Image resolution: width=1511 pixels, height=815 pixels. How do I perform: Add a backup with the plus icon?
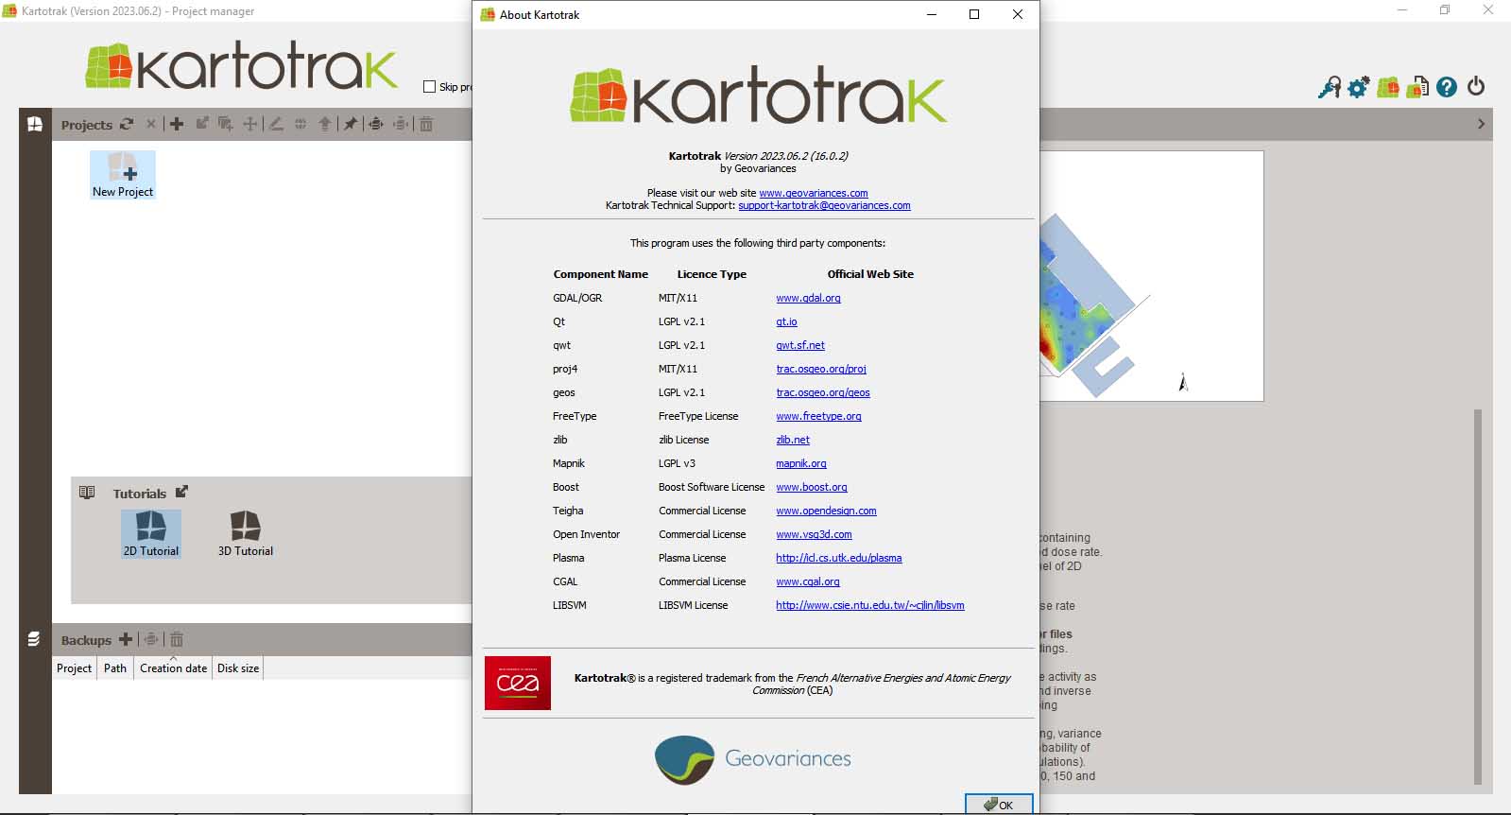click(x=126, y=640)
